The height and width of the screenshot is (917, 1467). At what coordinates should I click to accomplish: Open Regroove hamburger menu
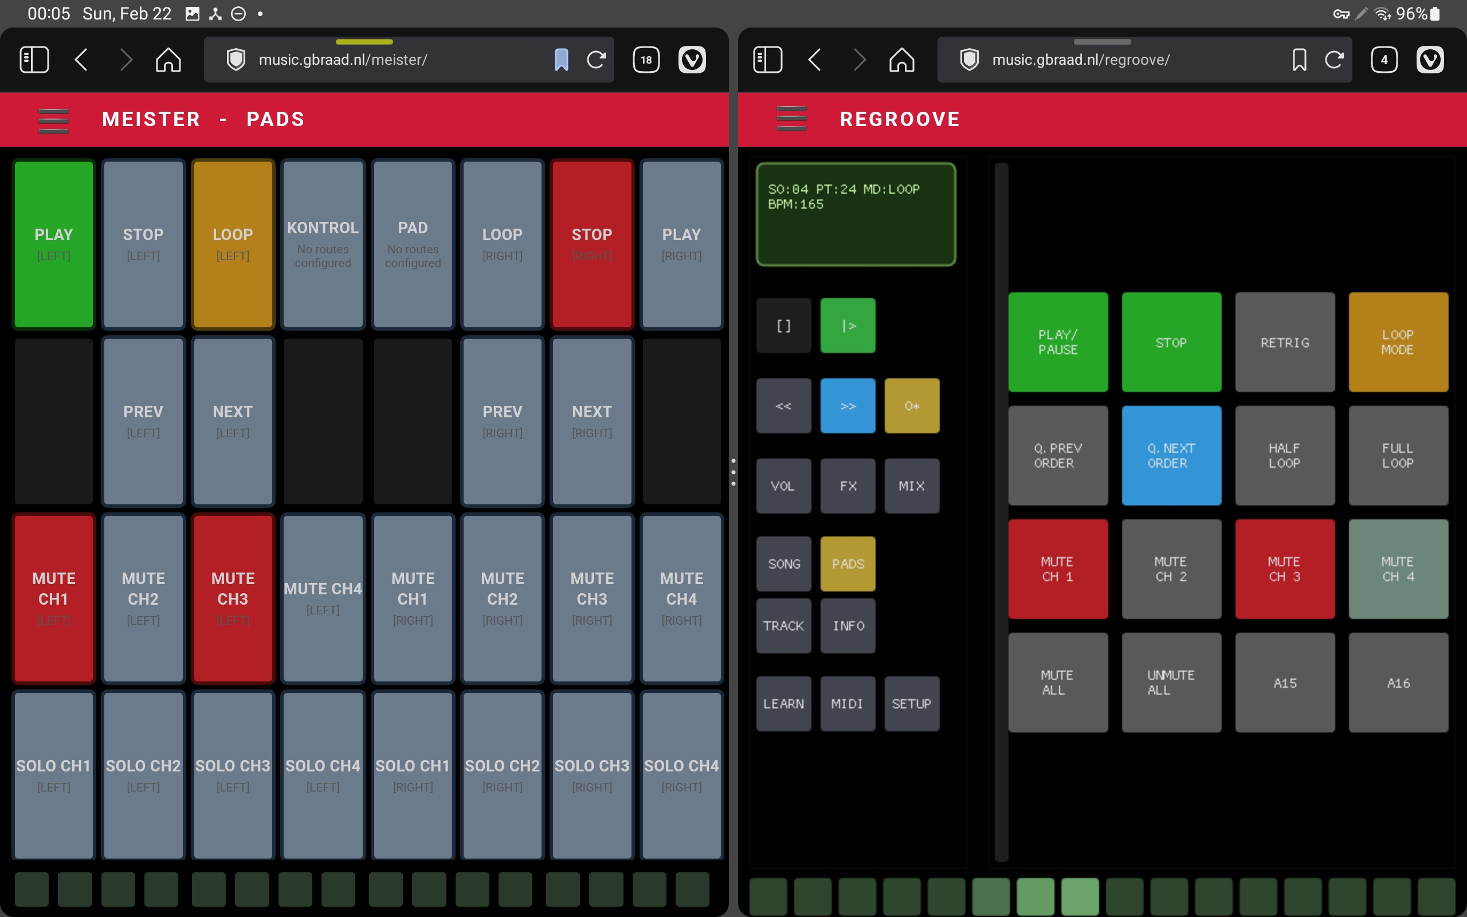[x=791, y=119]
